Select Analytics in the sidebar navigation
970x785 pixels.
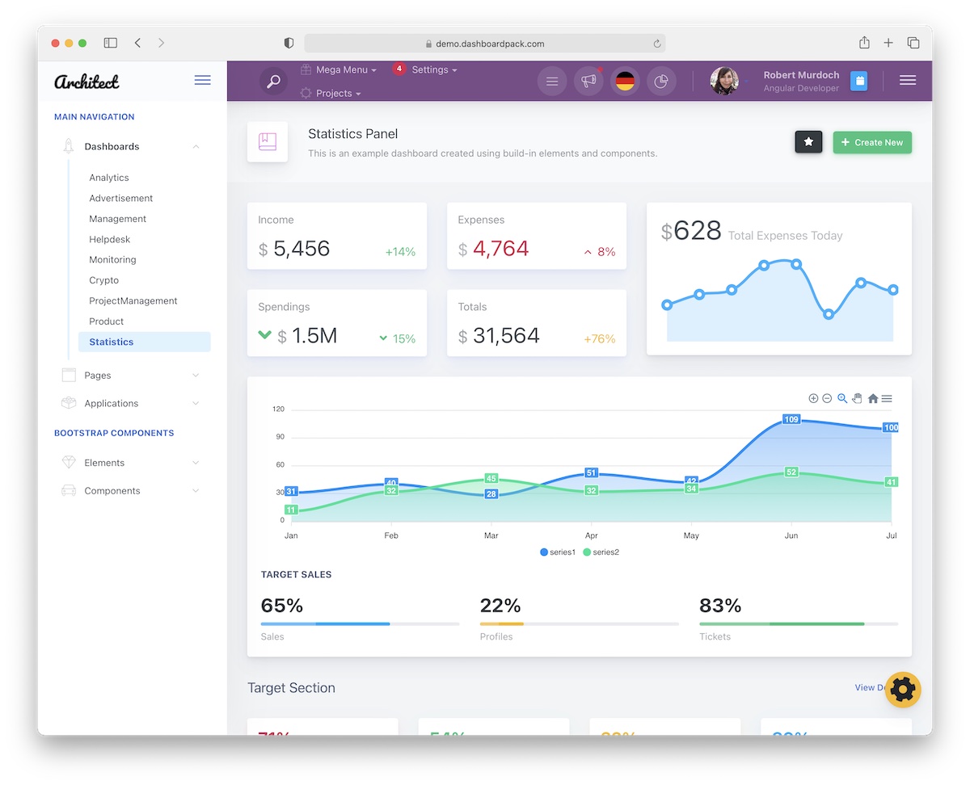(x=109, y=177)
